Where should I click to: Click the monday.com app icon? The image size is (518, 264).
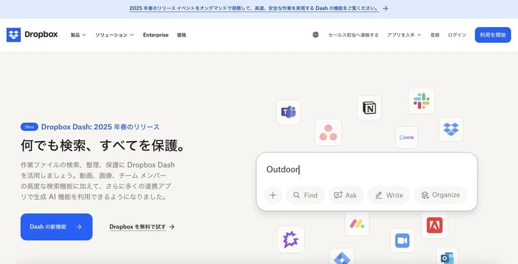click(357, 223)
